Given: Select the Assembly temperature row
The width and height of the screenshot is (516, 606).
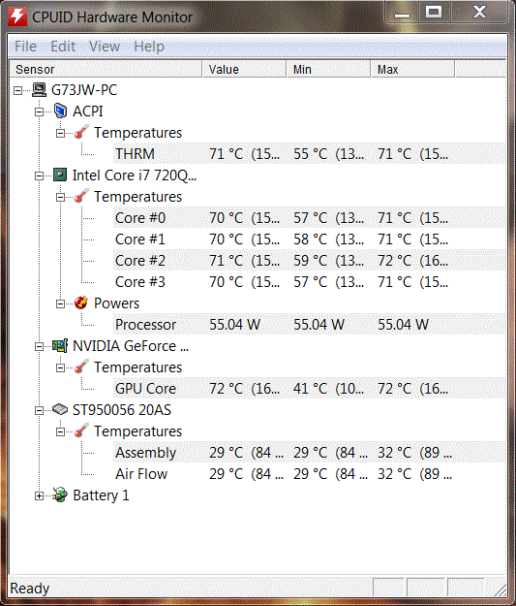Looking at the screenshot, I should 310,453.
